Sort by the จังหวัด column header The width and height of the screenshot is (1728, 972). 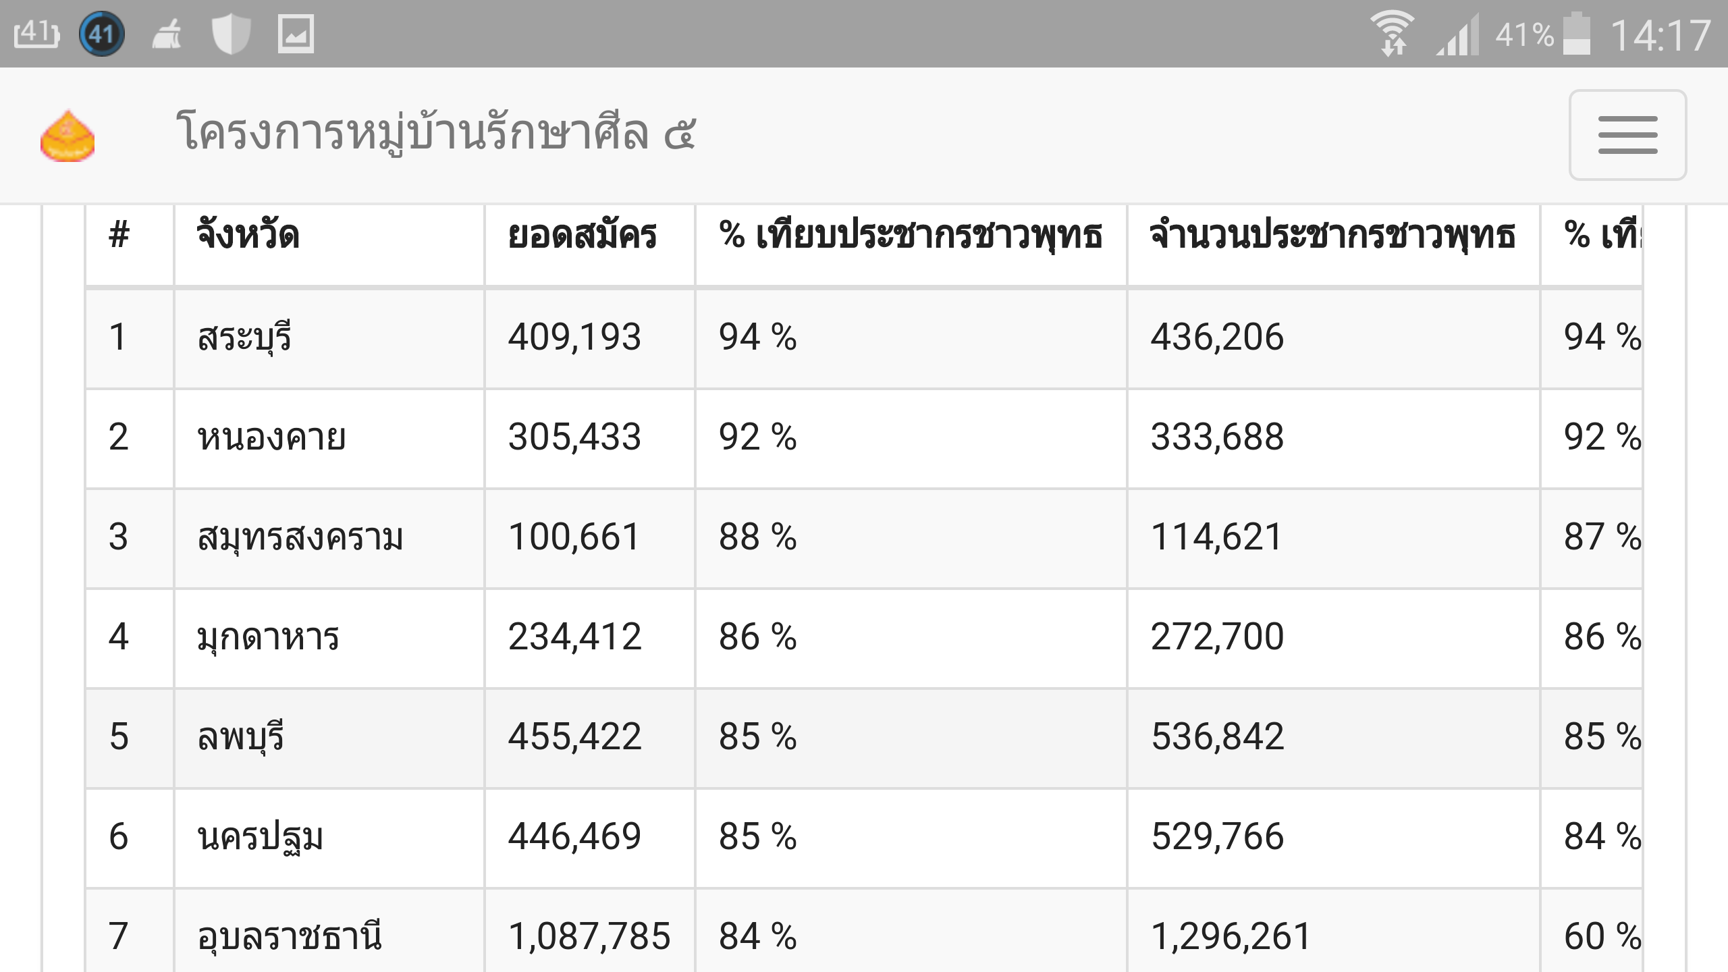click(248, 236)
